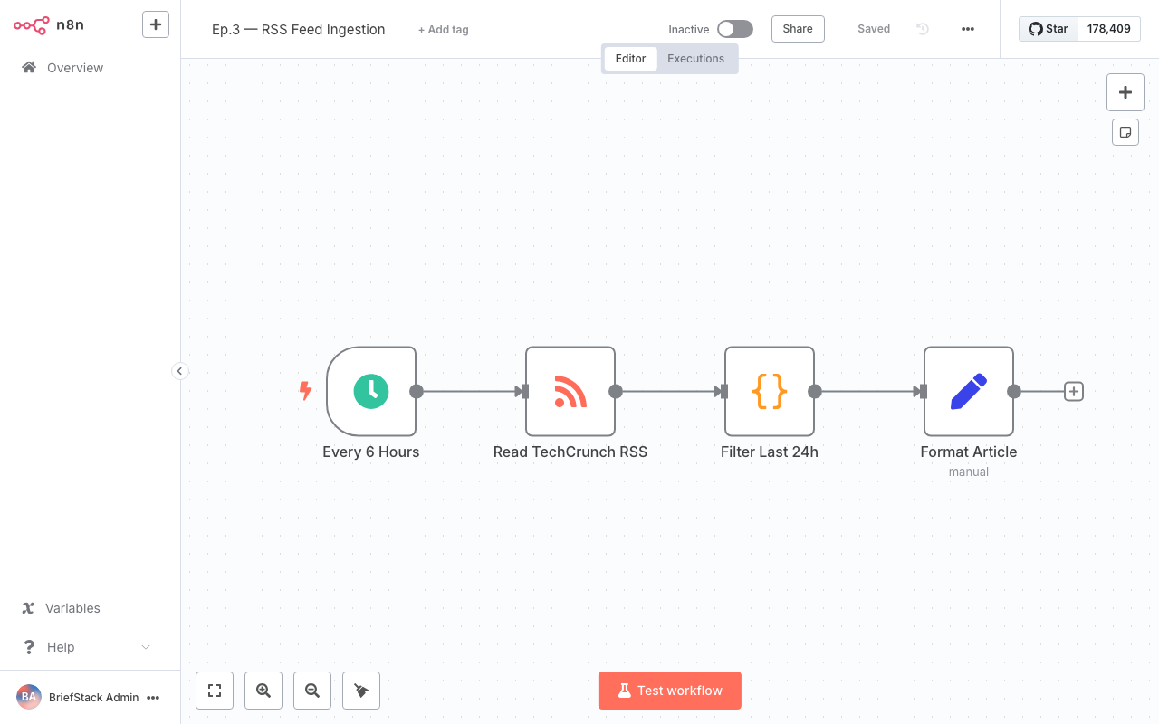Select the Filter Last 24h code node
Screen dimensions: 1159x724
point(769,391)
